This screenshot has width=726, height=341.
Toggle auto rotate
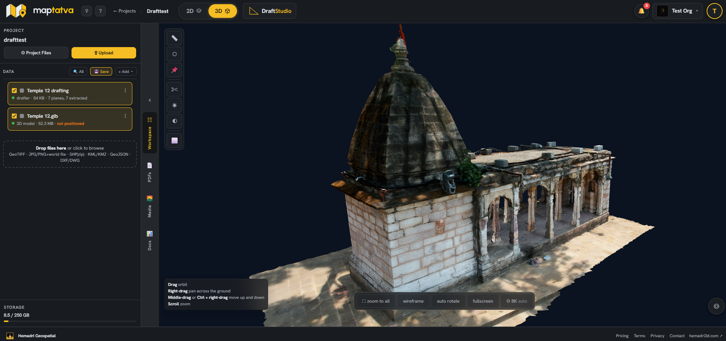tap(448, 301)
